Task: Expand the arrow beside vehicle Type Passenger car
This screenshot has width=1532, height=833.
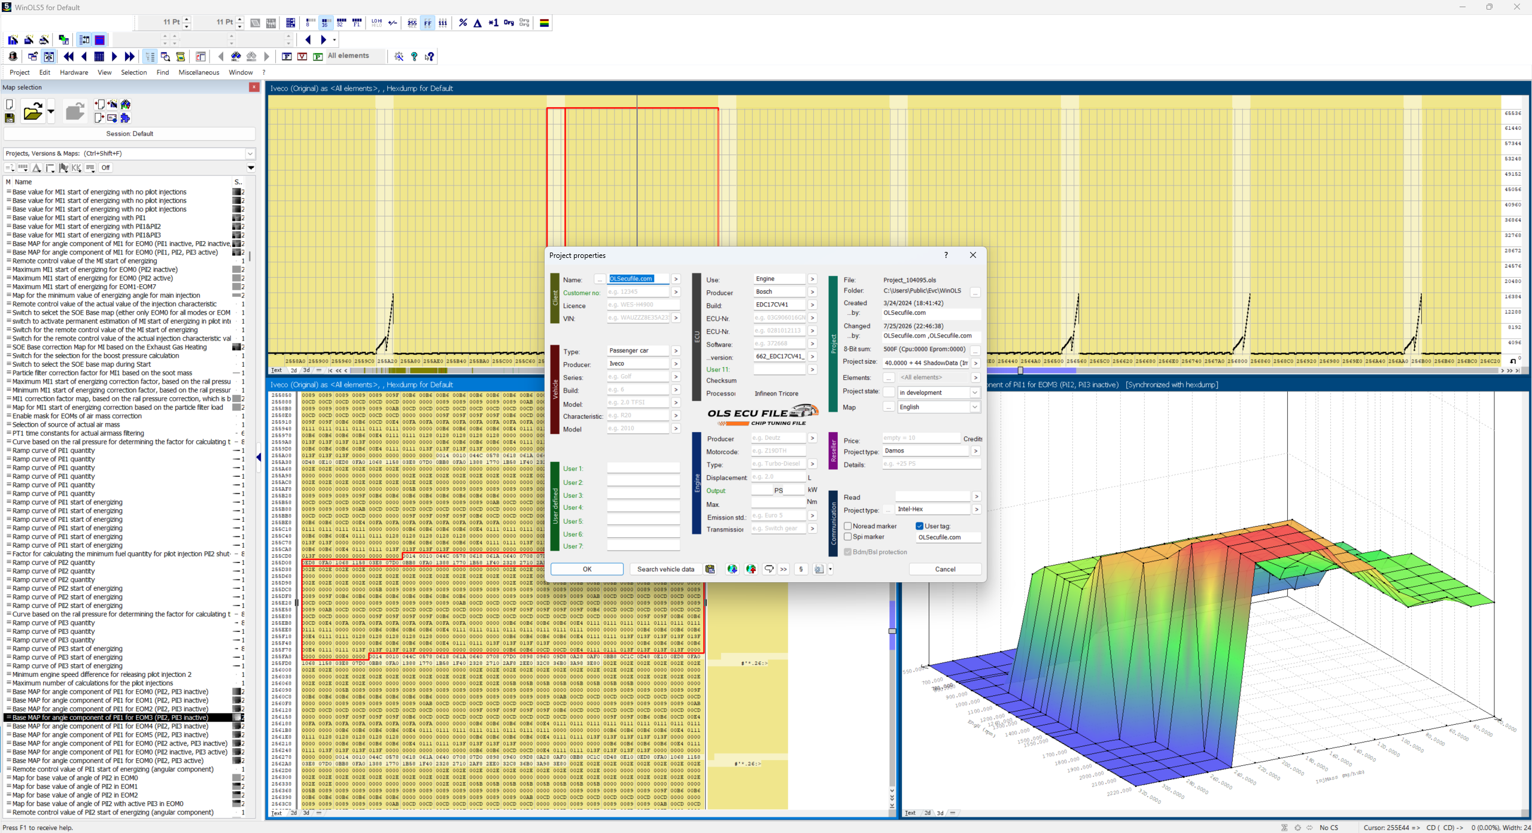Action: coord(676,351)
